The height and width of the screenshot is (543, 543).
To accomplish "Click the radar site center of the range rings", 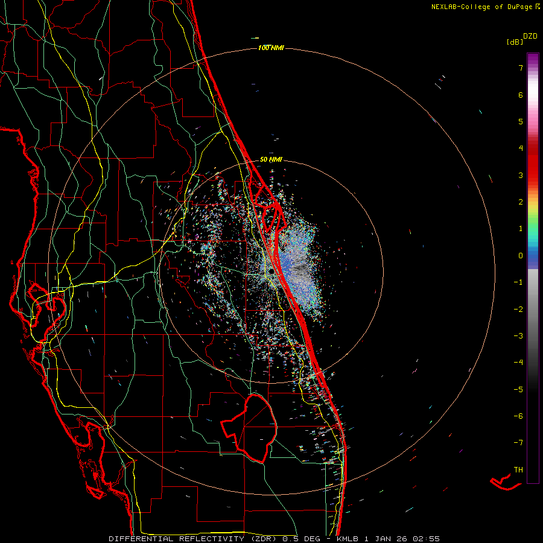I will [271, 271].
